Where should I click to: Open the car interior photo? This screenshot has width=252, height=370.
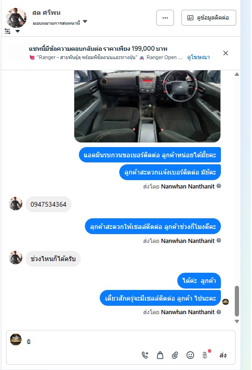[147, 106]
